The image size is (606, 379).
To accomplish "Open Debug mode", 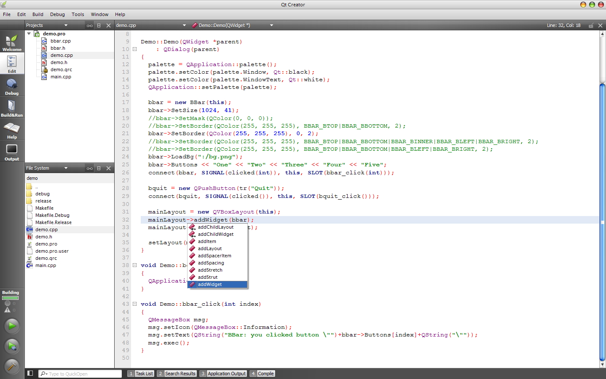I will tap(12, 86).
